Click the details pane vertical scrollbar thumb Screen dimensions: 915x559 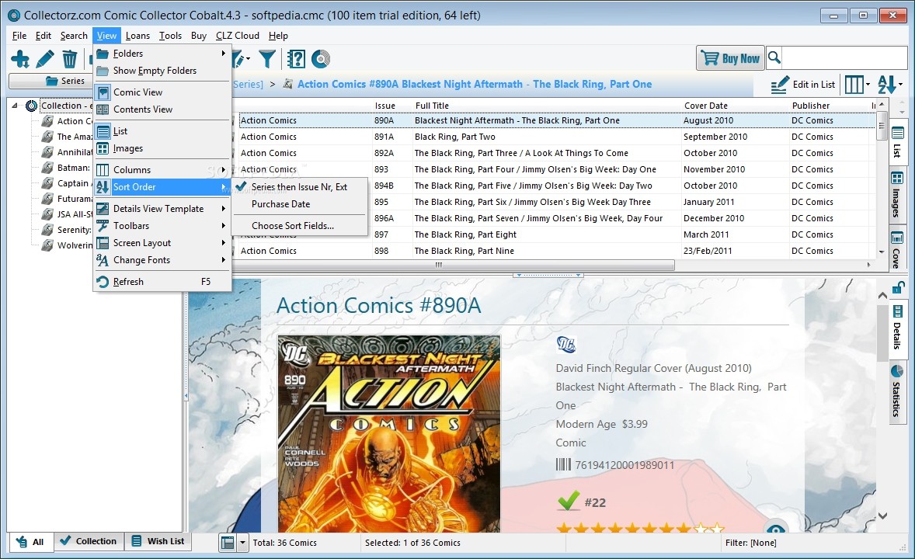tap(882, 333)
